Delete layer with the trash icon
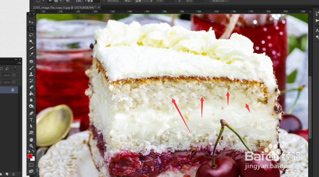The width and height of the screenshot is (319, 177). pos(13,174)
